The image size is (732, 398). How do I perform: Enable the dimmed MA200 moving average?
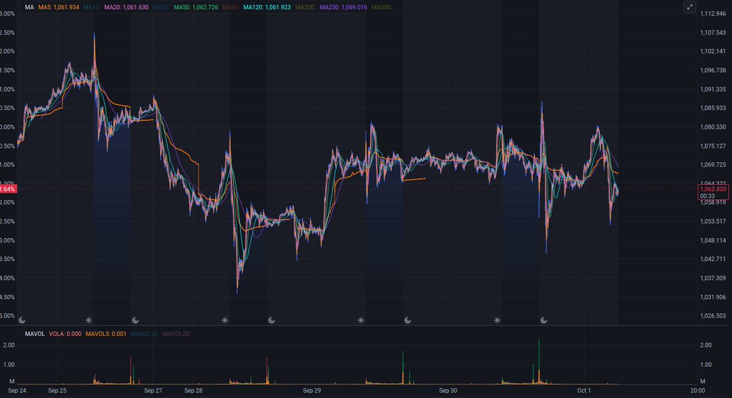[305, 7]
